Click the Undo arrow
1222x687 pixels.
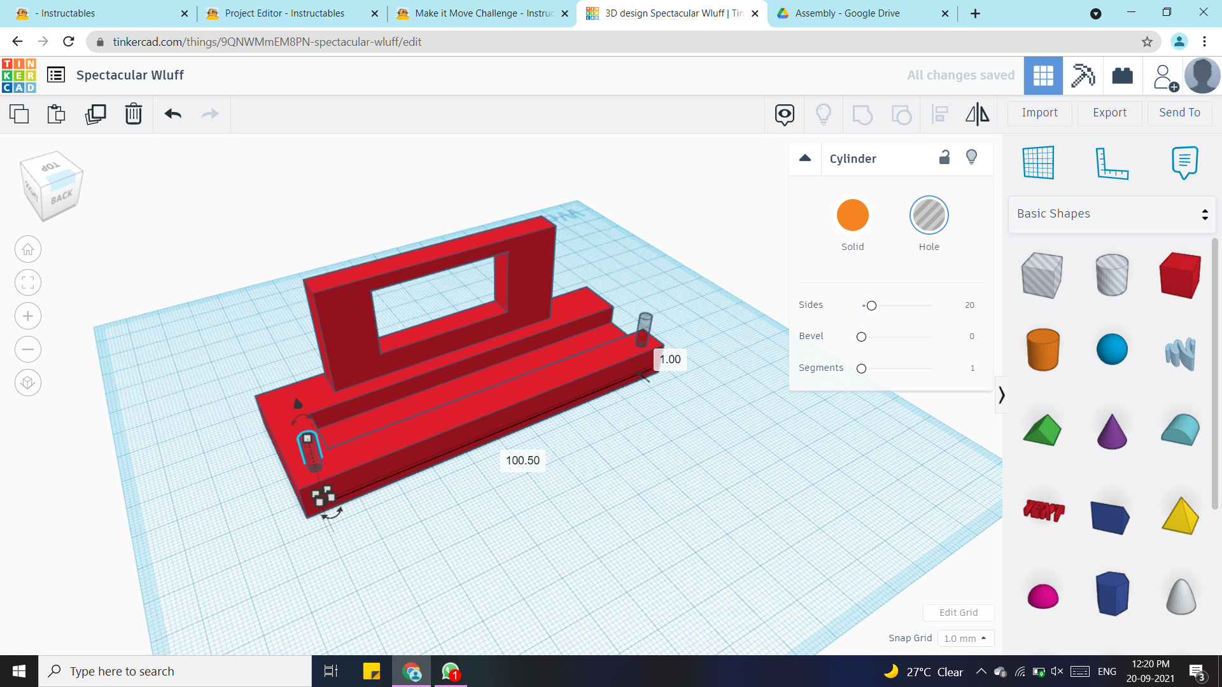tap(173, 114)
